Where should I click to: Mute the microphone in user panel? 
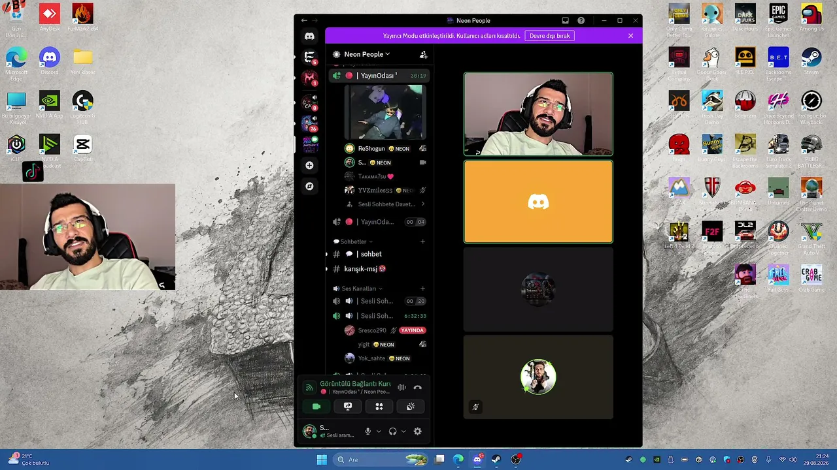tap(367, 431)
